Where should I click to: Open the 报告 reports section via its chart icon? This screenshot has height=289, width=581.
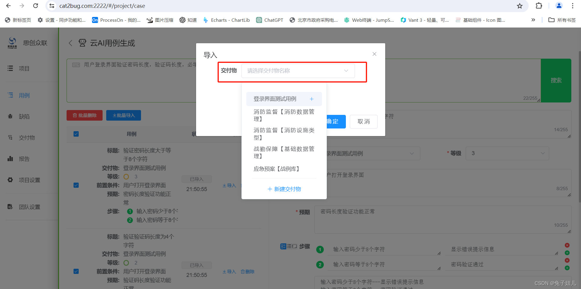[10, 158]
